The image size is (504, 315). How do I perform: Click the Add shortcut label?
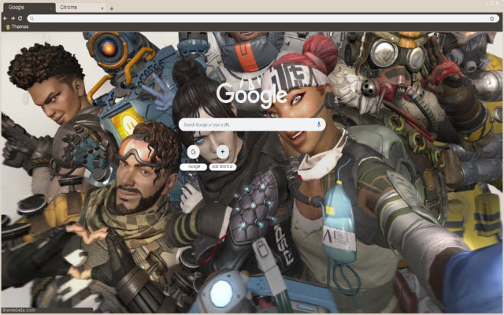[x=222, y=167]
